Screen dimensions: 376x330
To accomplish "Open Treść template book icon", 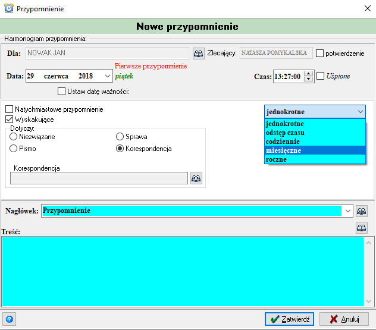I will (361, 227).
